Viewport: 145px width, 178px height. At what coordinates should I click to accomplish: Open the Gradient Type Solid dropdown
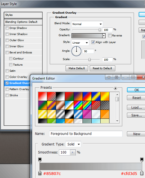(x=73, y=144)
